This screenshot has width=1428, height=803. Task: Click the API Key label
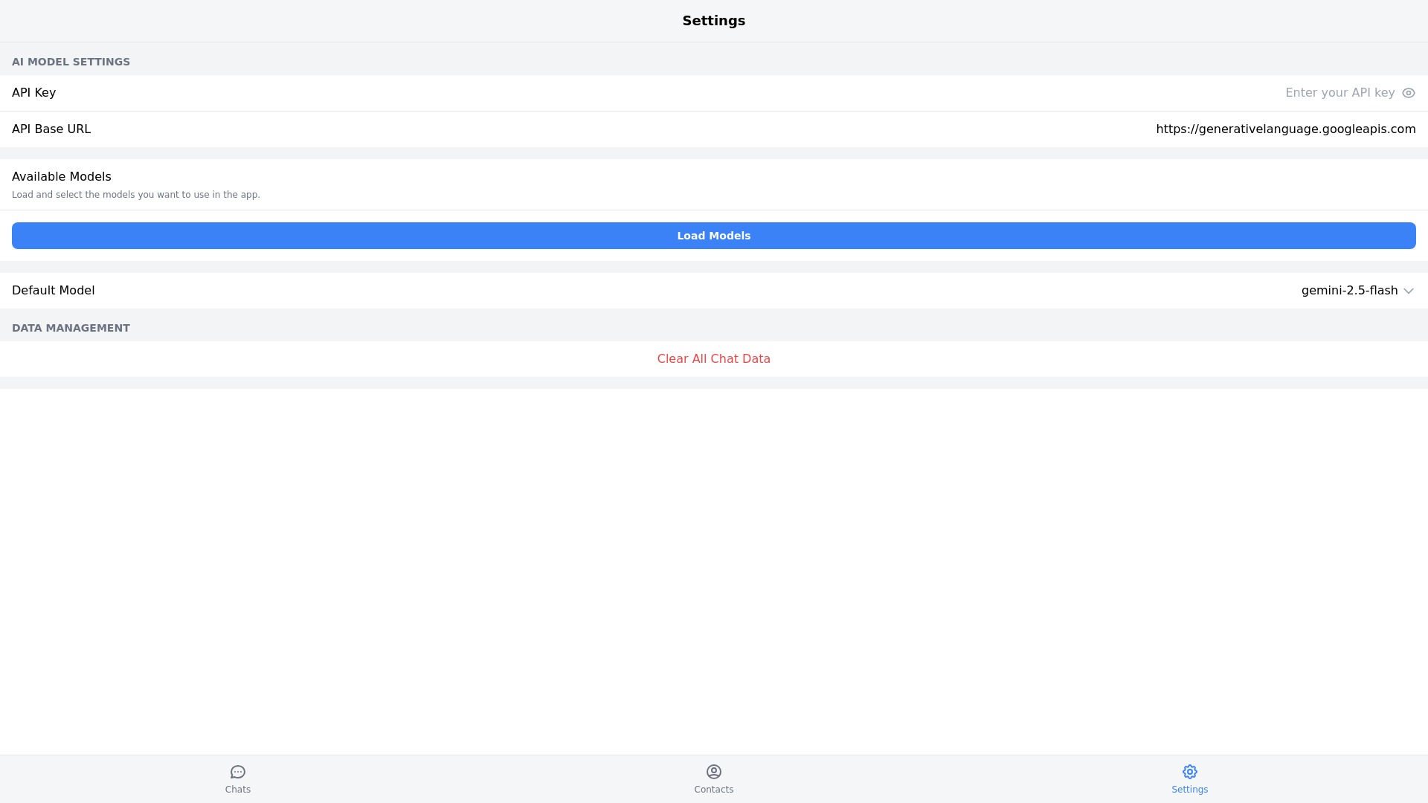click(x=33, y=93)
